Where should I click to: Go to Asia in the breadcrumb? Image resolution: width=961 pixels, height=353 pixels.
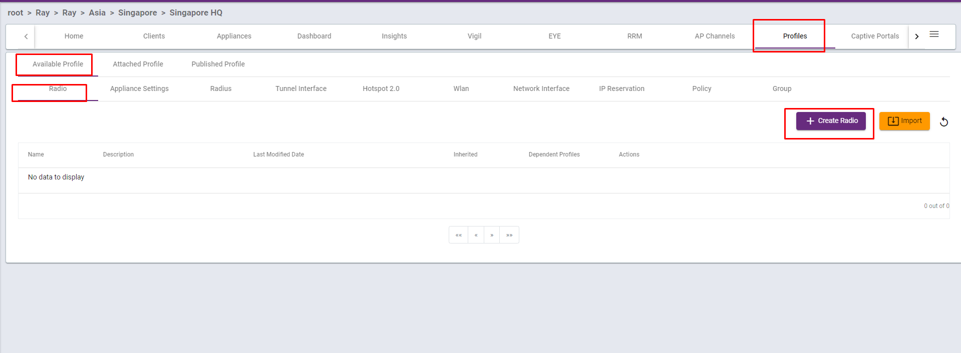[x=97, y=12]
